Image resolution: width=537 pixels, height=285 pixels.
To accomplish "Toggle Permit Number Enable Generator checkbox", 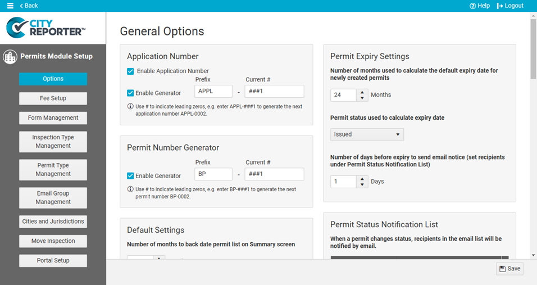I will click(130, 176).
